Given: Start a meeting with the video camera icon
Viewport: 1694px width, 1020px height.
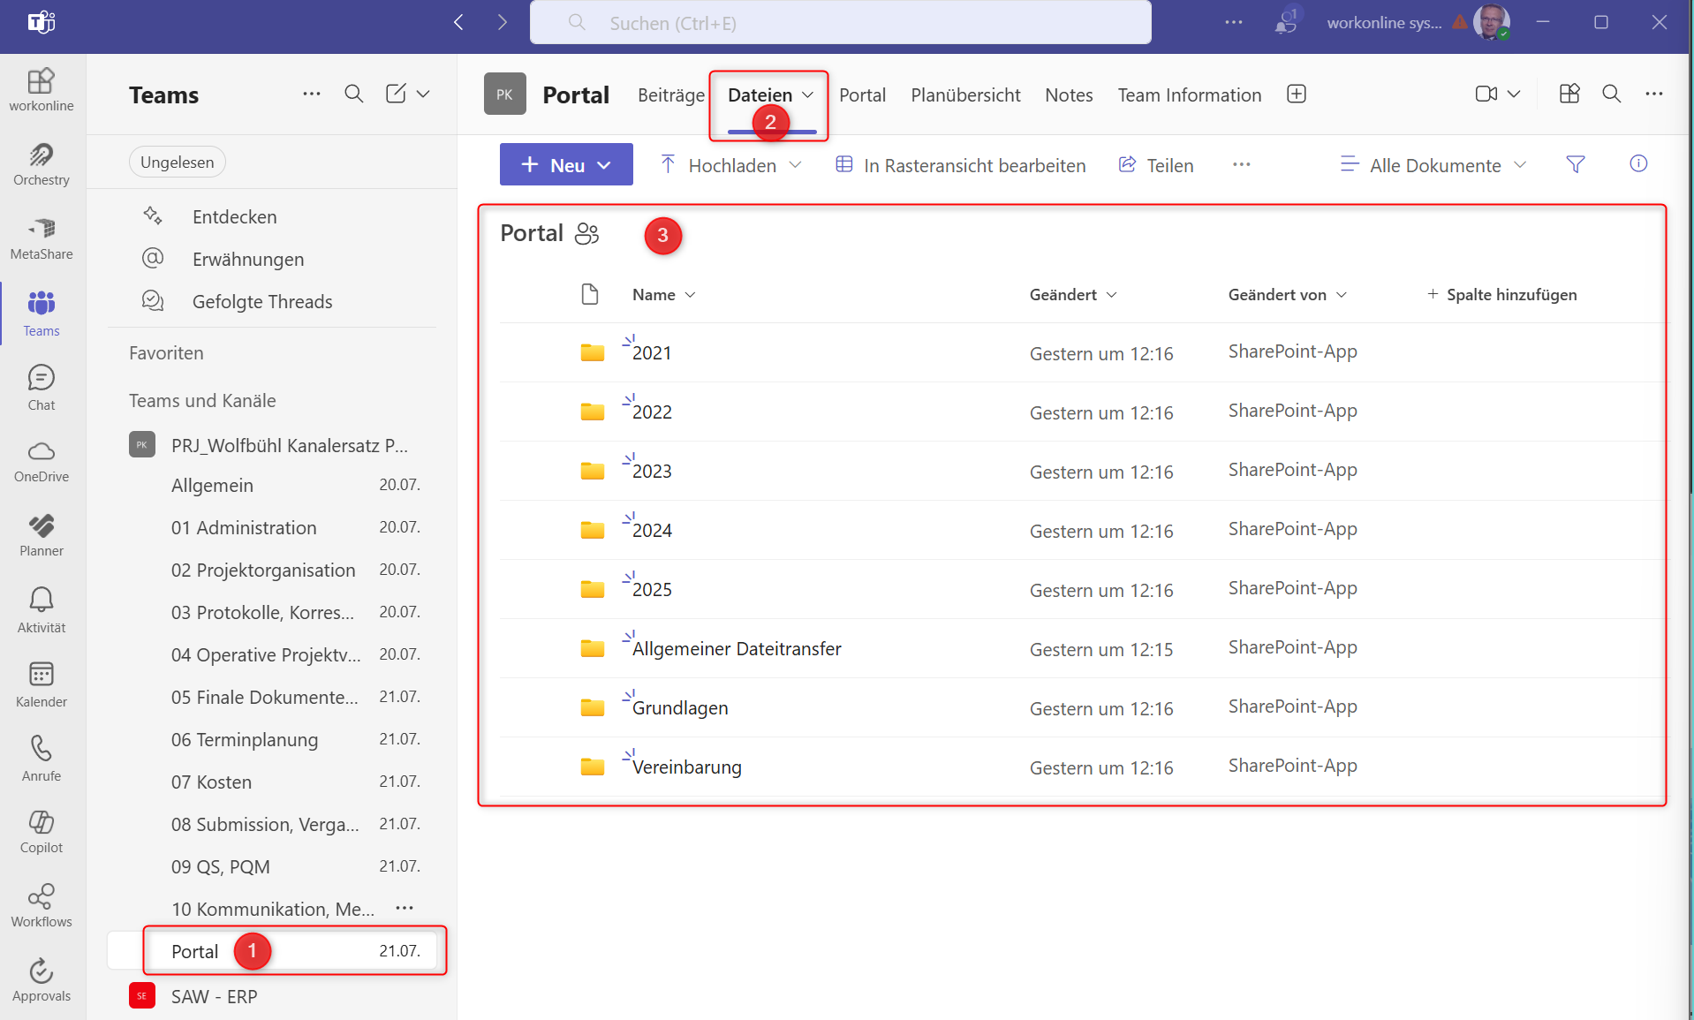Looking at the screenshot, I should point(1486,94).
